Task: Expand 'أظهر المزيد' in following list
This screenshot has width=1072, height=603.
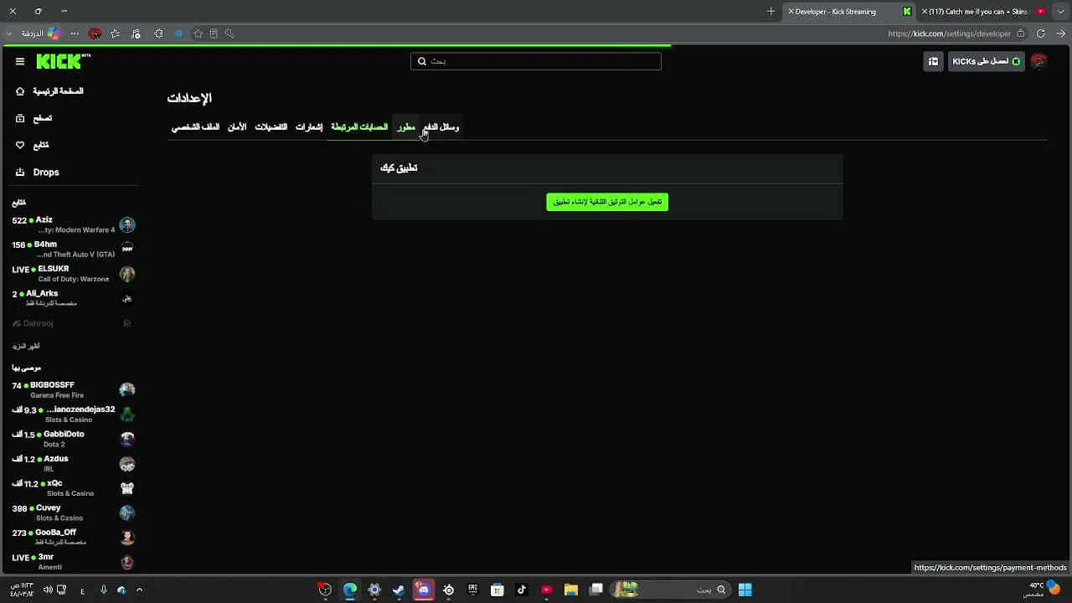Action: 26,346
